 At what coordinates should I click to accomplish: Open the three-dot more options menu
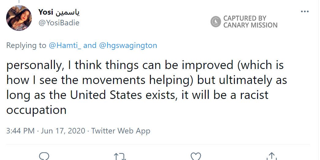(305, 12)
